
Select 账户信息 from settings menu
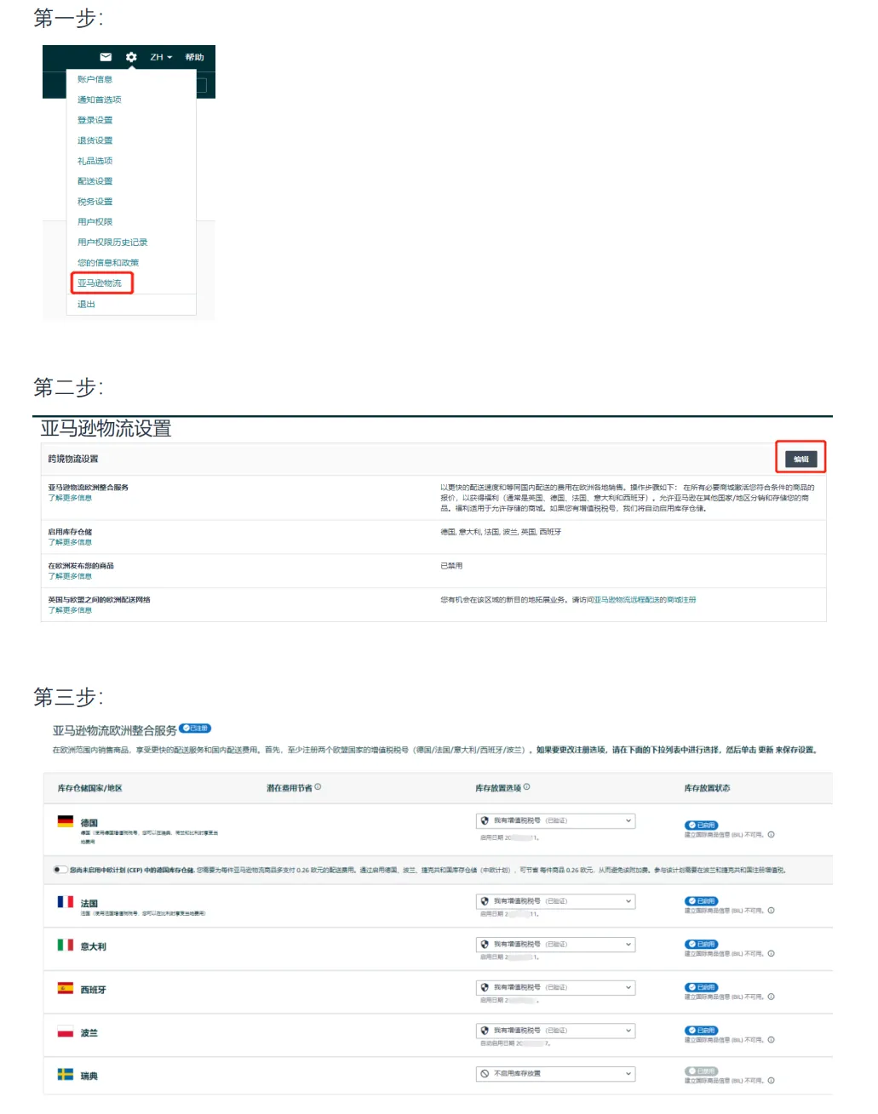(x=95, y=79)
